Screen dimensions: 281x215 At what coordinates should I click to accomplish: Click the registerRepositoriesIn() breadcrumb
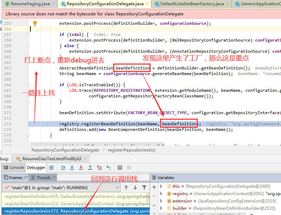pyautogui.click(x=131, y=150)
